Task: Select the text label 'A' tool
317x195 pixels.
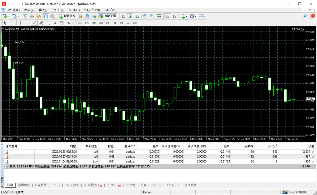Action: (x=55, y=23)
